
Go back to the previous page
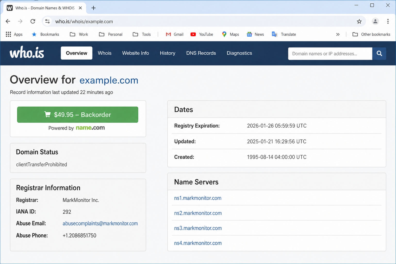click(8, 21)
